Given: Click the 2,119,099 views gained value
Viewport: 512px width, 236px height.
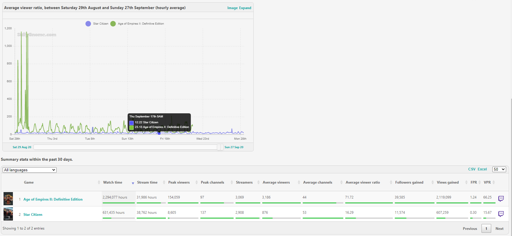Looking at the screenshot, I should click(444, 197).
